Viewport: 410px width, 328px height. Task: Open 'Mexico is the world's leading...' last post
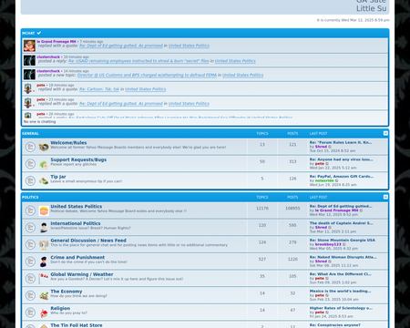340,292
